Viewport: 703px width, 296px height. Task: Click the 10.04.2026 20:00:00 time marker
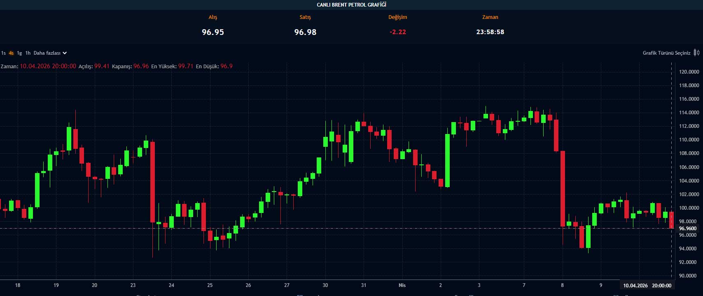click(x=647, y=285)
